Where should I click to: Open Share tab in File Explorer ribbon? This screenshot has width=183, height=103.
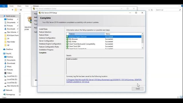click(x=19, y=6)
